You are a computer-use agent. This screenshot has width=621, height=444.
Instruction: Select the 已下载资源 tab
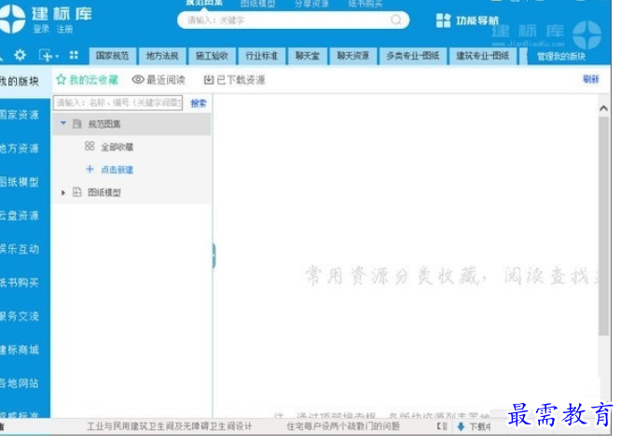click(234, 80)
